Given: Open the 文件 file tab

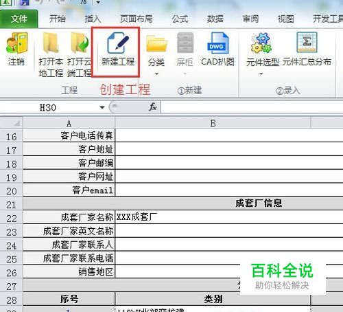Looking at the screenshot, I should click(x=19, y=19).
